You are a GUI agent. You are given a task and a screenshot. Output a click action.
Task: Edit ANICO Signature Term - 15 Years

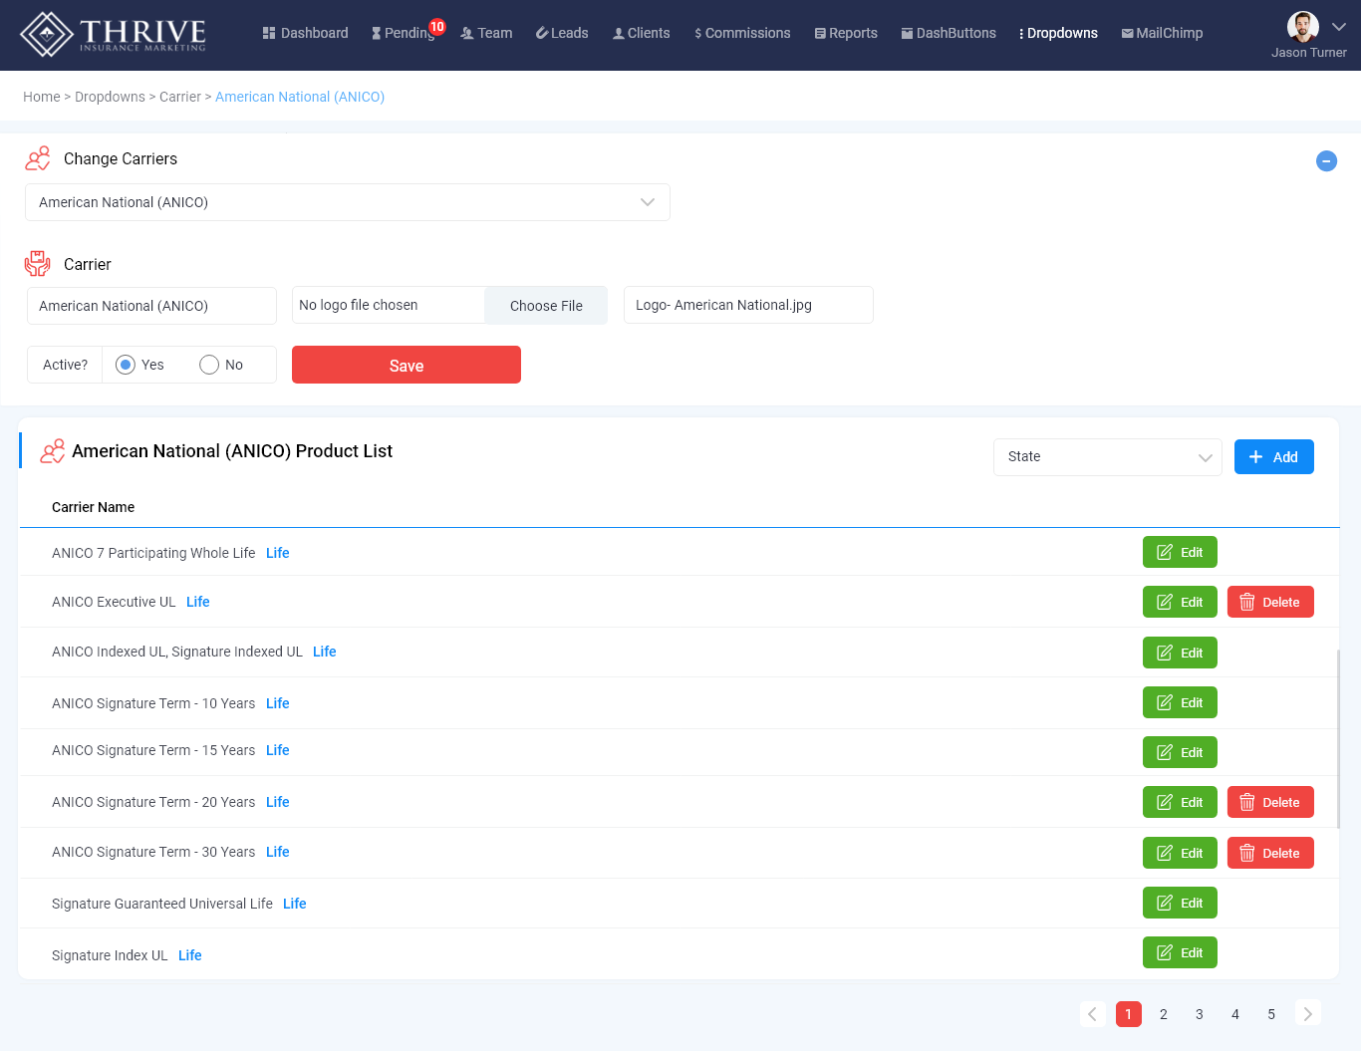(x=1180, y=752)
